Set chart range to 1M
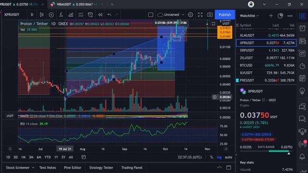308x173 pixels. click(x=23, y=157)
